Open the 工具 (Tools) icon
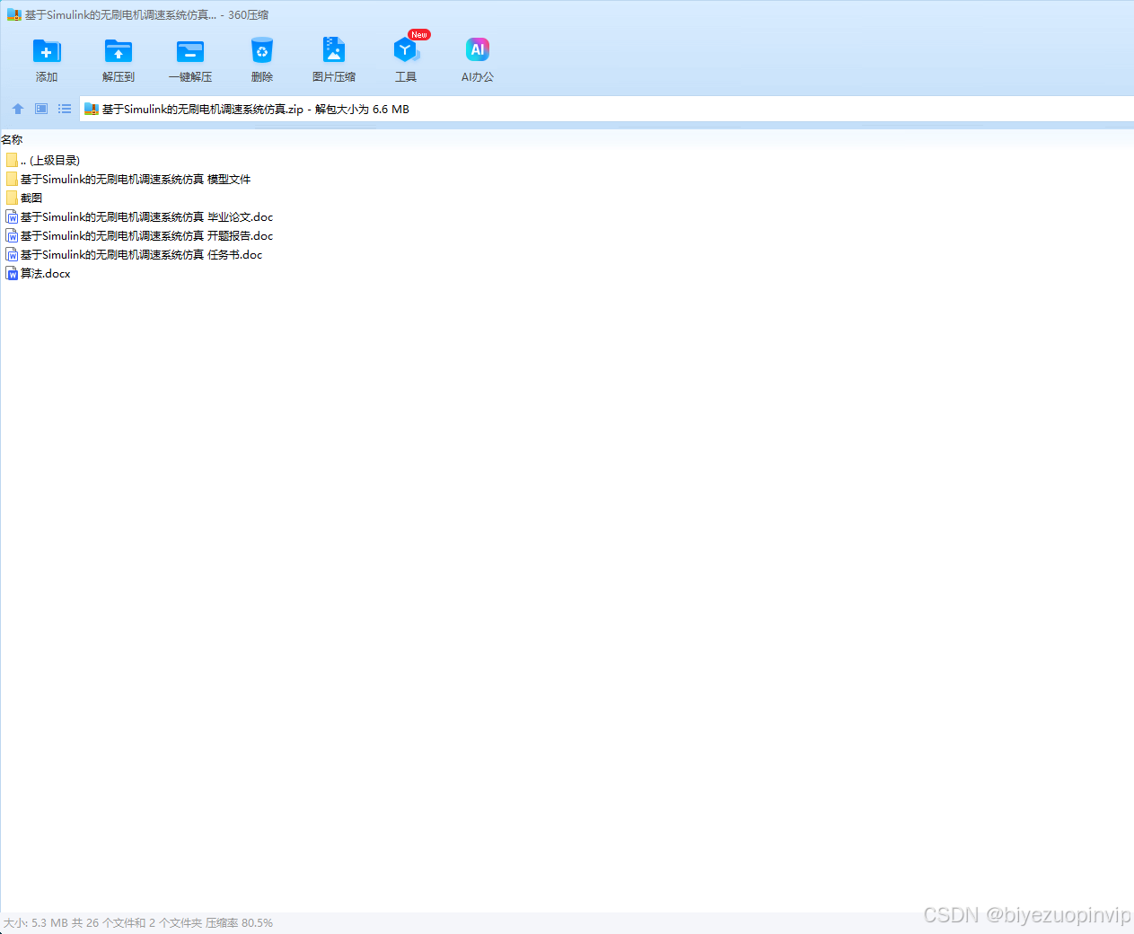The height and width of the screenshot is (934, 1134). [406, 50]
